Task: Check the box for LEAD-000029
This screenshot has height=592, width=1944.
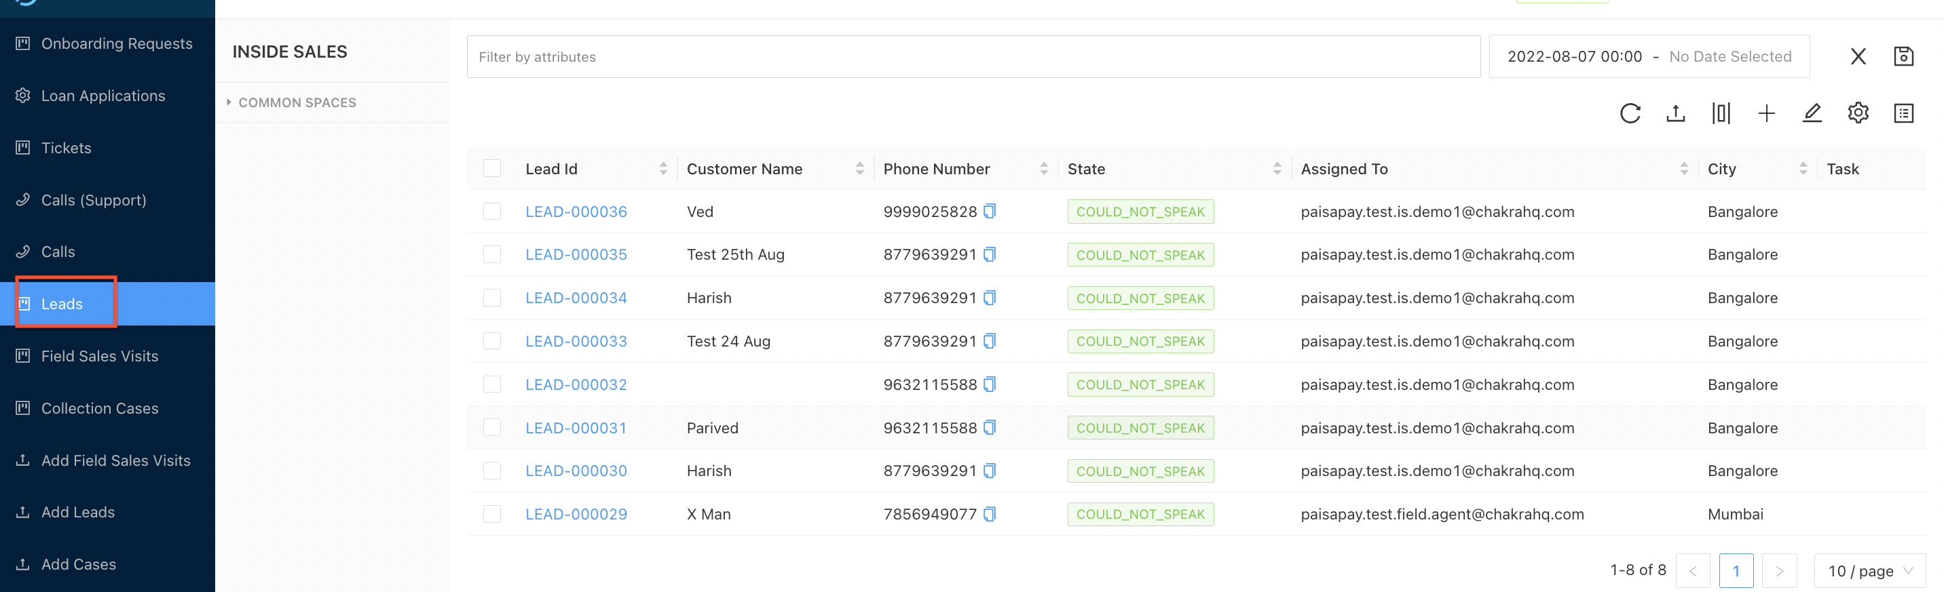Action: tap(492, 513)
